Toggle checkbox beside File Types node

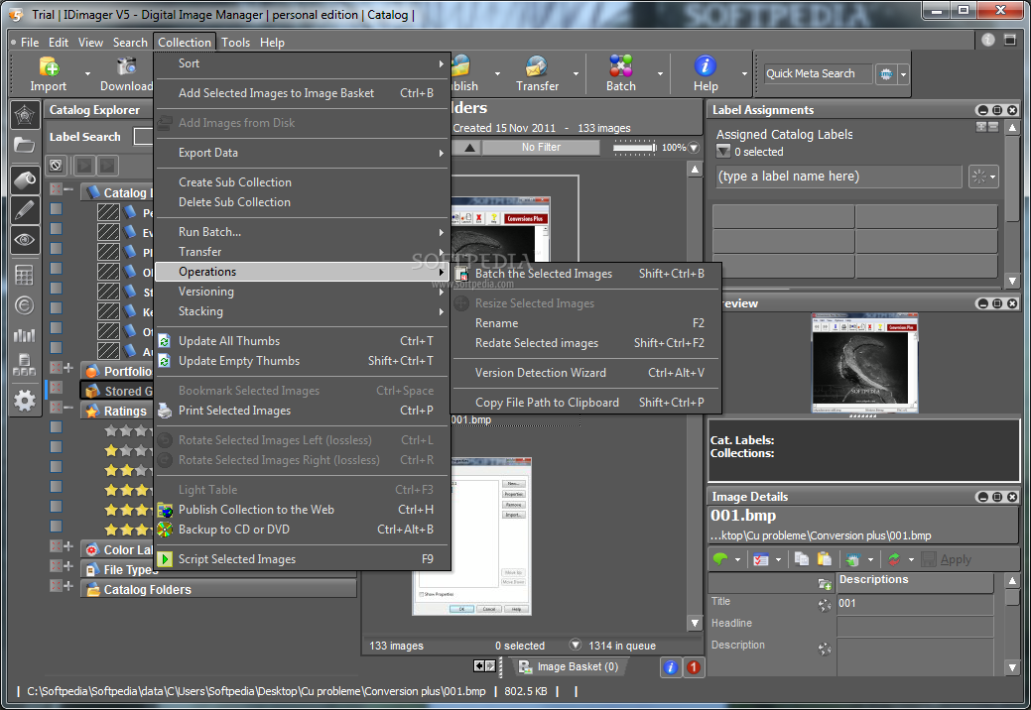(57, 566)
